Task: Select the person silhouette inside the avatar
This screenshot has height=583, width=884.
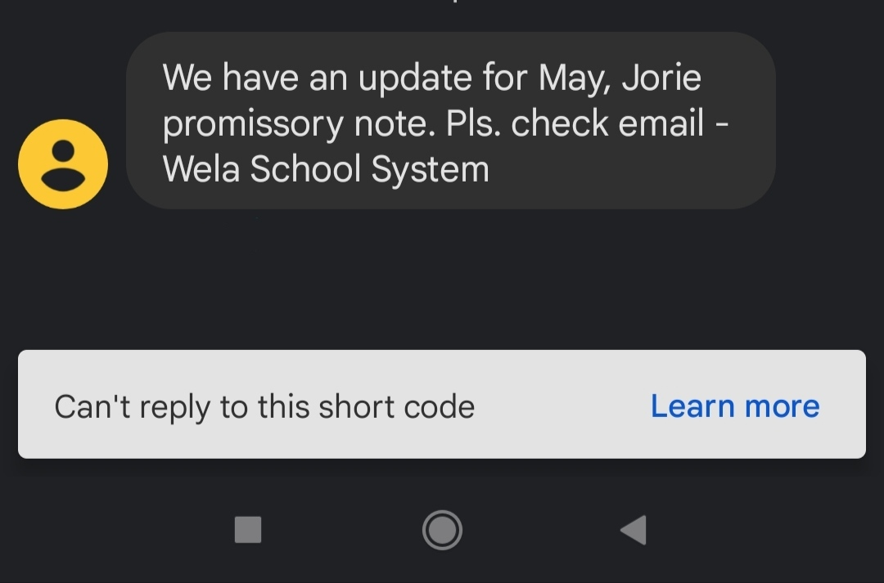Action: 63,165
